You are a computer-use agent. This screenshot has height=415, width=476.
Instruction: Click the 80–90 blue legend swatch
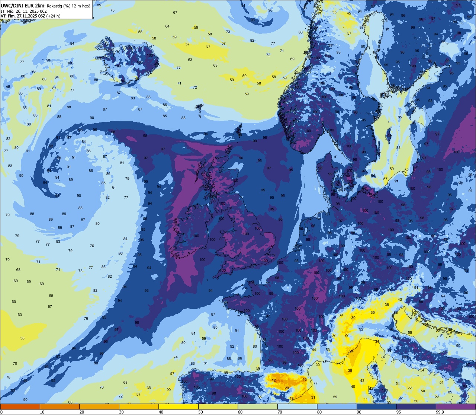(337, 406)
